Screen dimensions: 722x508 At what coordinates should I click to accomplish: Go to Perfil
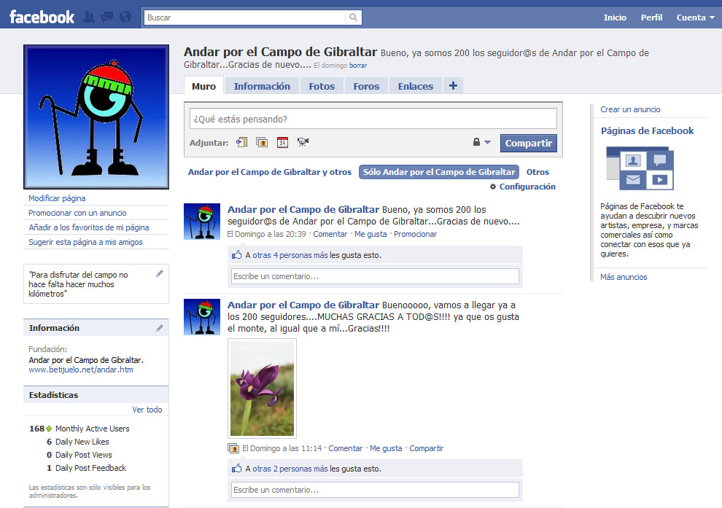point(651,17)
